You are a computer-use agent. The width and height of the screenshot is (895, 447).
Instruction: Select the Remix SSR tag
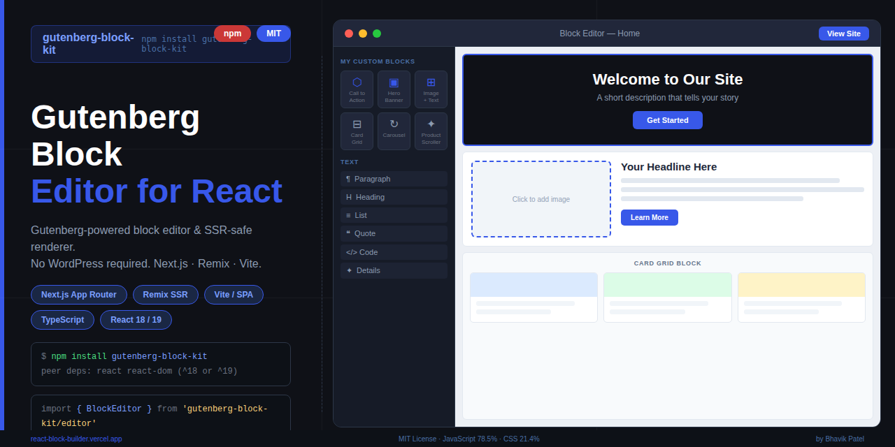click(166, 295)
